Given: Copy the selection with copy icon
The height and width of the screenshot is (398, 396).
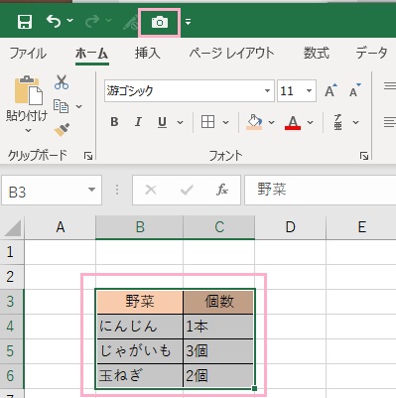Looking at the screenshot, I should (62, 106).
